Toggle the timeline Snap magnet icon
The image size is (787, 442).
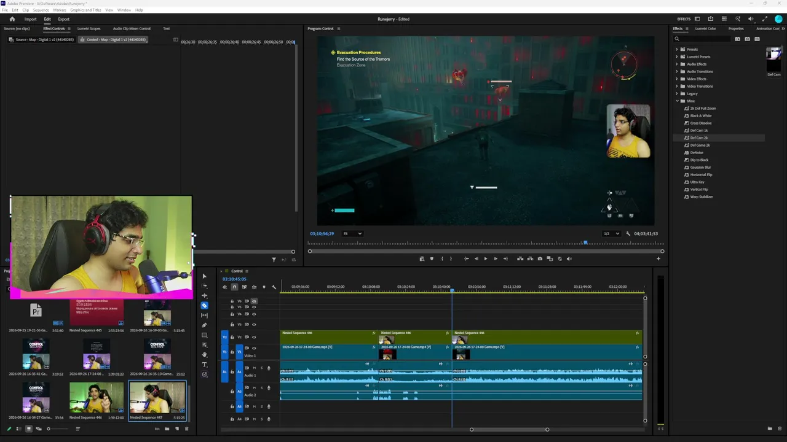(x=234, y=287)
